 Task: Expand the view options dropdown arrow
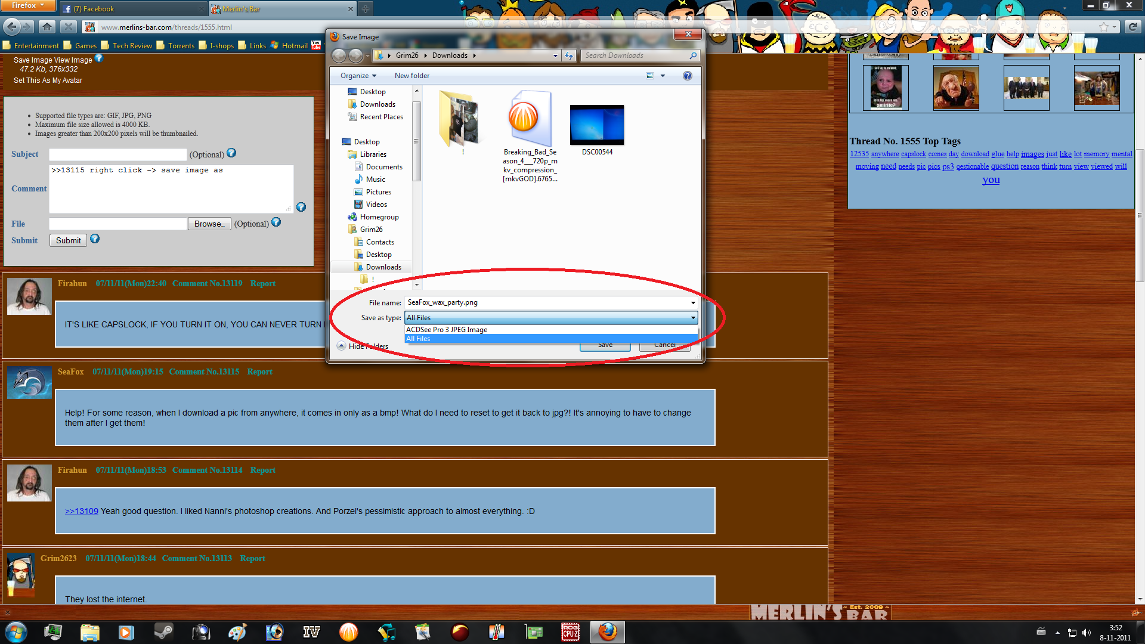(x=663, y=76)
